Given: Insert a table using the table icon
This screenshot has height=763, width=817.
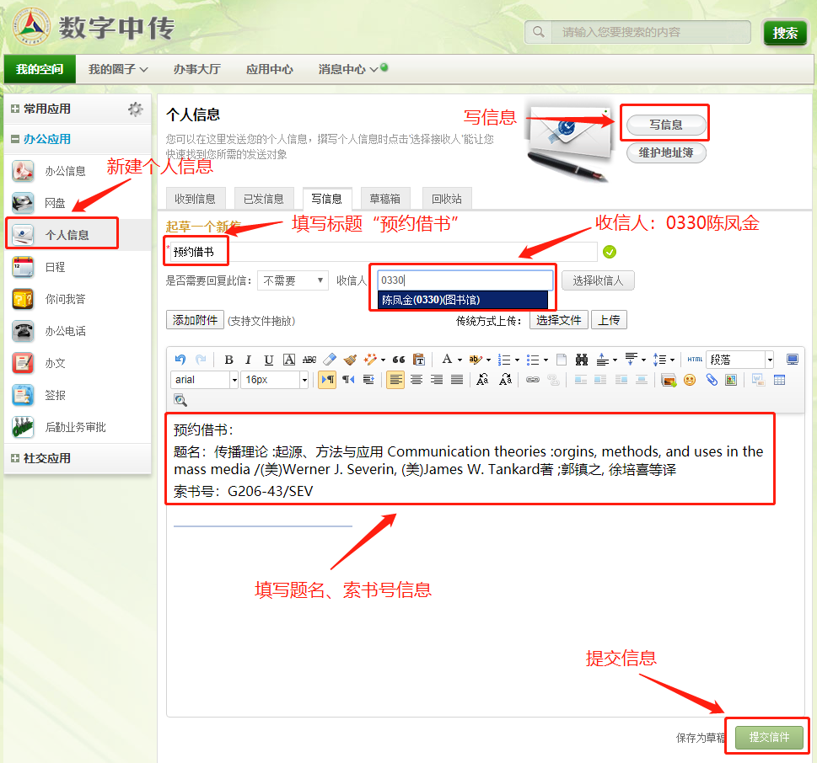Looking at the screenshot, I should coord(779,380).
